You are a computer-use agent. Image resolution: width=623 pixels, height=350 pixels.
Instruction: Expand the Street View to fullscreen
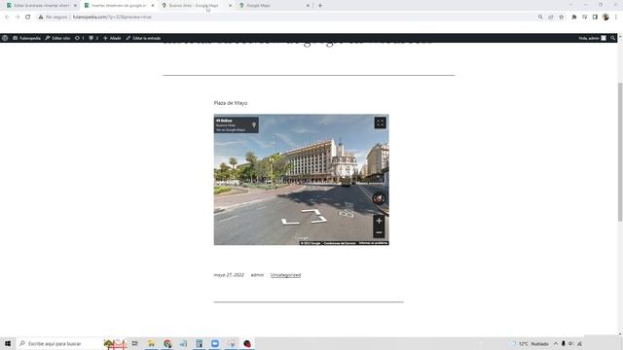click(x=380, y=123)
